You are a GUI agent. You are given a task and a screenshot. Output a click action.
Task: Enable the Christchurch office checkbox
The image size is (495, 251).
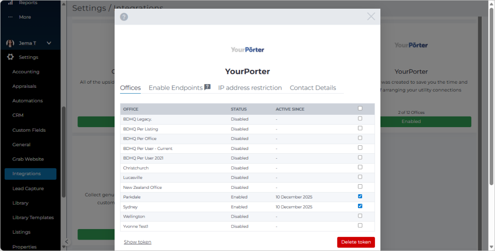point(360,167)
